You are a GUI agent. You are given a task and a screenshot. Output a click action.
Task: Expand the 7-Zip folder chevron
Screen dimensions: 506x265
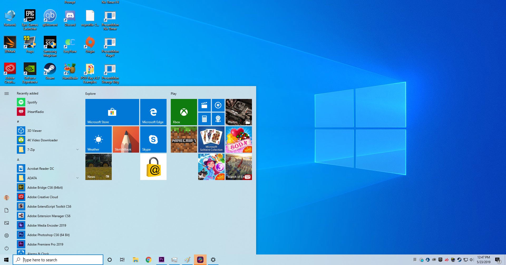tap(77, 149)
